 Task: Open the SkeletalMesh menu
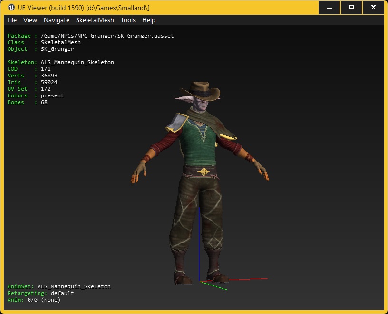pyautogui.click(x=95, y=20)
